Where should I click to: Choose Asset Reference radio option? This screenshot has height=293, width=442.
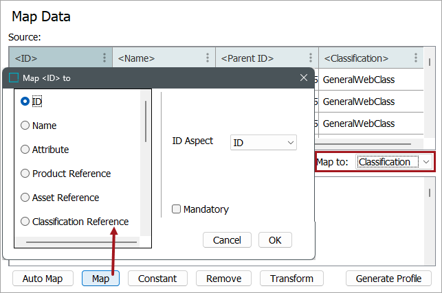25,198
